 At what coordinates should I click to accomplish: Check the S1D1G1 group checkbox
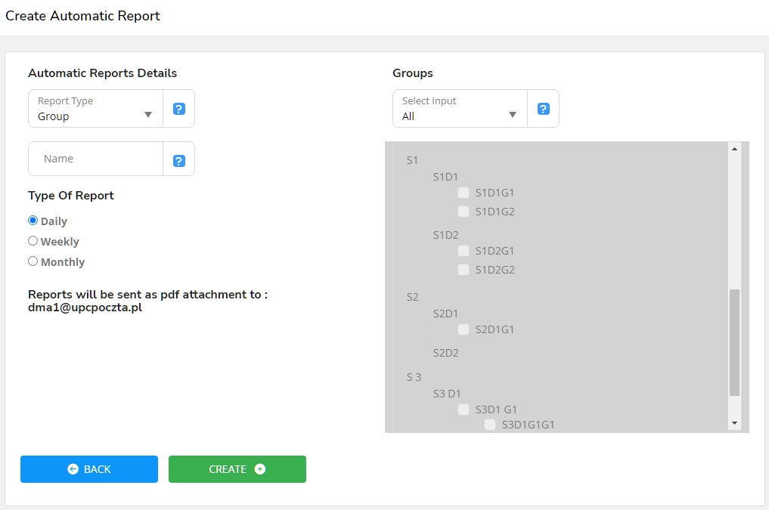tap(464, 193)
